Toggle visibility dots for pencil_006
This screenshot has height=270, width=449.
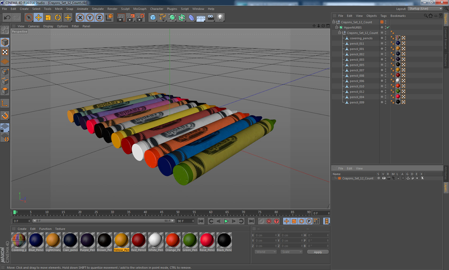click(x=385, y=81)
